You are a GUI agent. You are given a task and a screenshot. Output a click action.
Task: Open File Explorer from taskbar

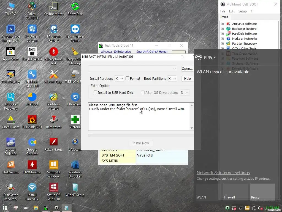[36, 208]
